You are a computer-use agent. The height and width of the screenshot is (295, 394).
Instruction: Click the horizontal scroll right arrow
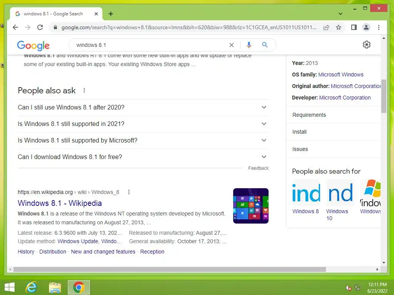[x=377, y=269]
